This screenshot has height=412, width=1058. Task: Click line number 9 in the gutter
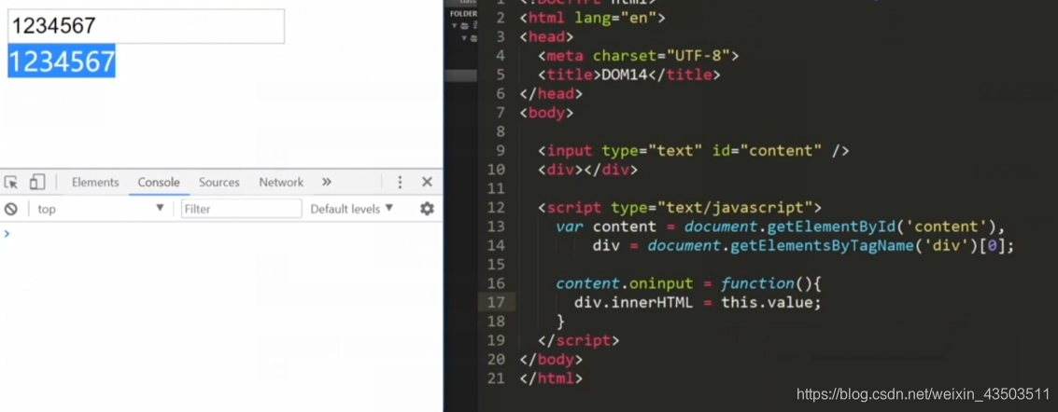tap(500, 151)
